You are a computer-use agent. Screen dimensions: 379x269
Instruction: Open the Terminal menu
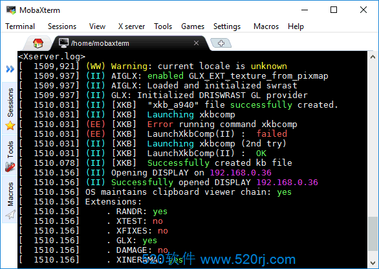[x=20, y=26]
